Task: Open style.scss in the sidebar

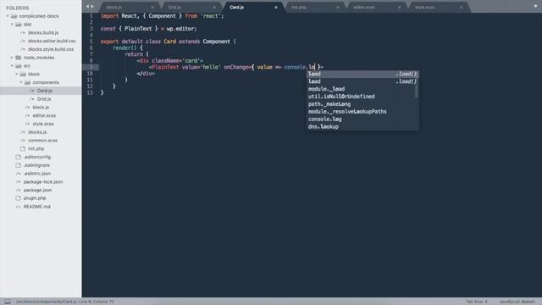Action: coord(43,124)
